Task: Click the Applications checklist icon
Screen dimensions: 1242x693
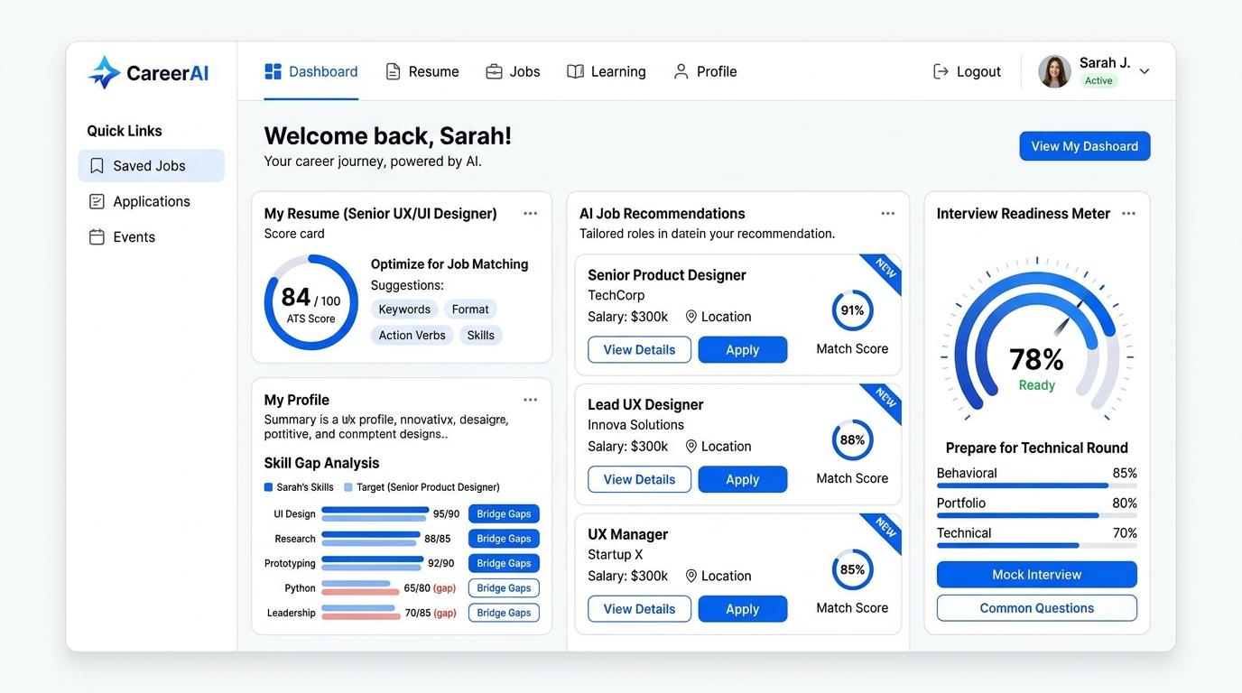Action: tap(97, 201)
